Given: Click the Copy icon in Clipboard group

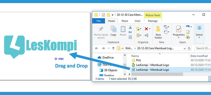Looking at the screenshot, I should pyautogui.click(x=113, y=29).
